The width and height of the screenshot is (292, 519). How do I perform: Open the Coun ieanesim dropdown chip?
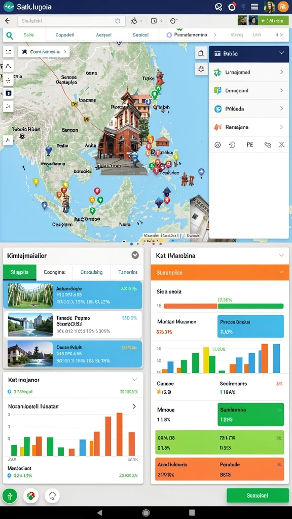(44, 52)
